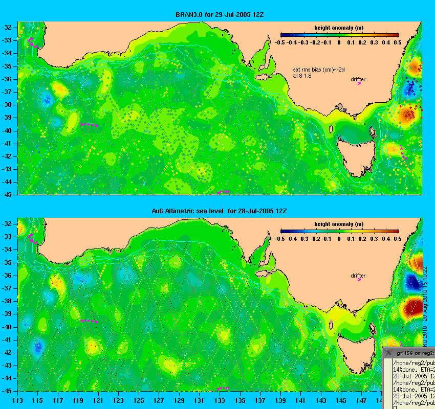Click latitude label -35 on the bottom map axis
The height and width of the screenshot is (409, 435).
click(x=7, y=262)
